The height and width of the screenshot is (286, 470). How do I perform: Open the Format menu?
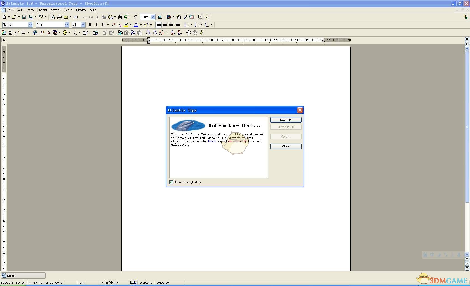[56, 10]
